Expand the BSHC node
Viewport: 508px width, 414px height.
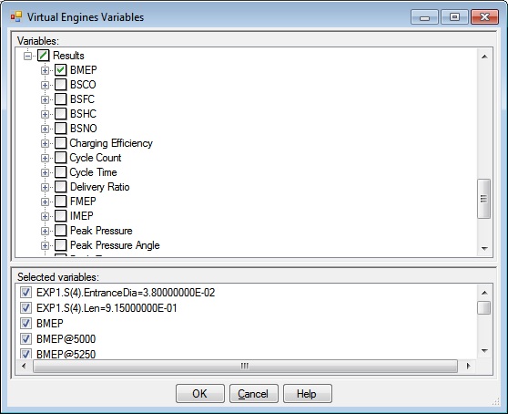[x=45, y=114]
